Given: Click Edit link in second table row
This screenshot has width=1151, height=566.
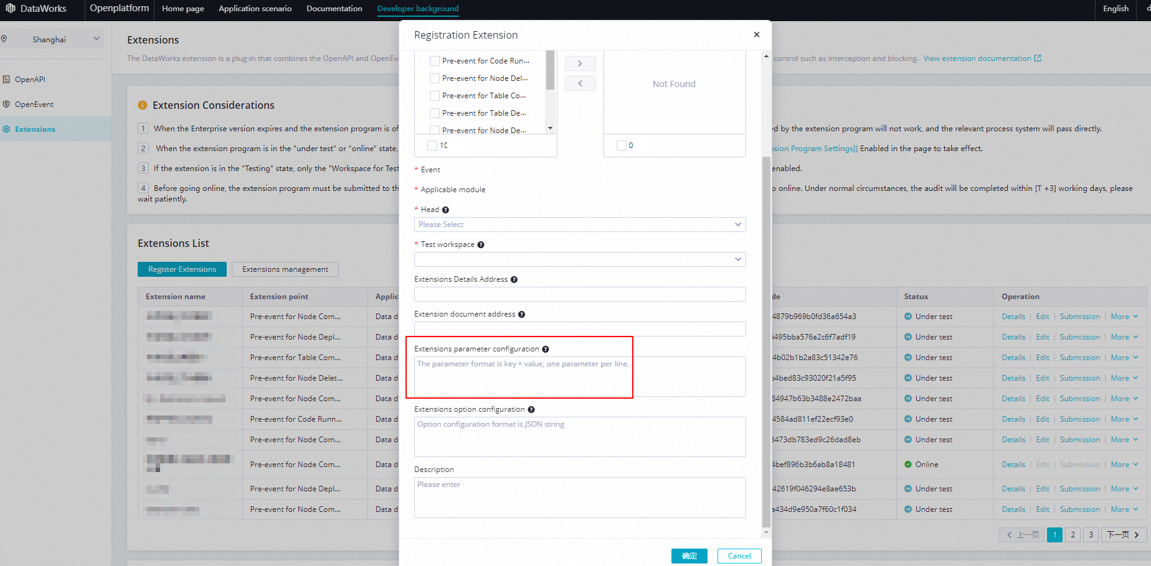Looking at the screenshot, I should click(1043, 337).
